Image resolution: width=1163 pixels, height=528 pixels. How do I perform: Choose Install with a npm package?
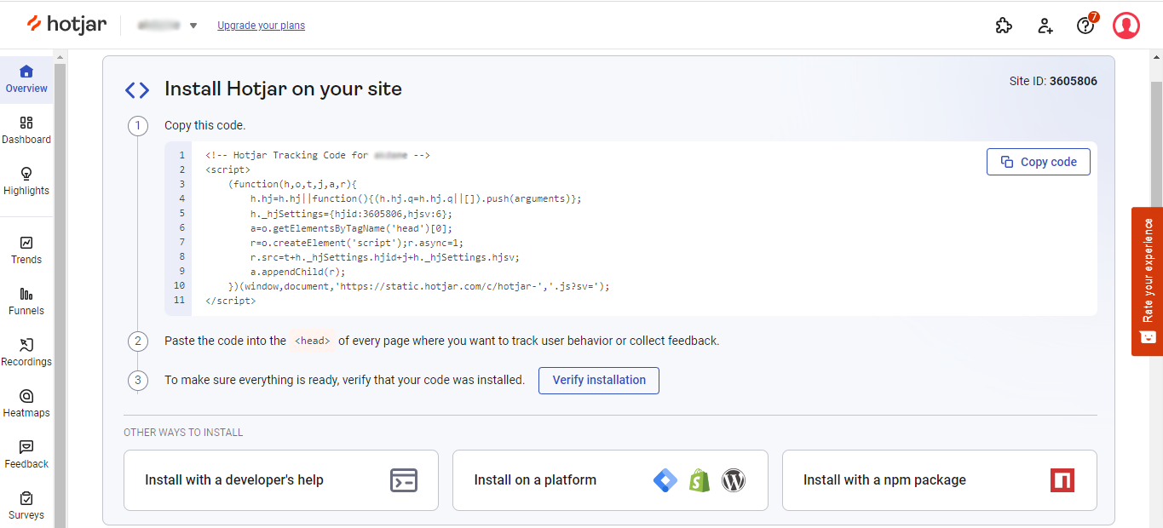pyautogui.click(x=939, y=480)
